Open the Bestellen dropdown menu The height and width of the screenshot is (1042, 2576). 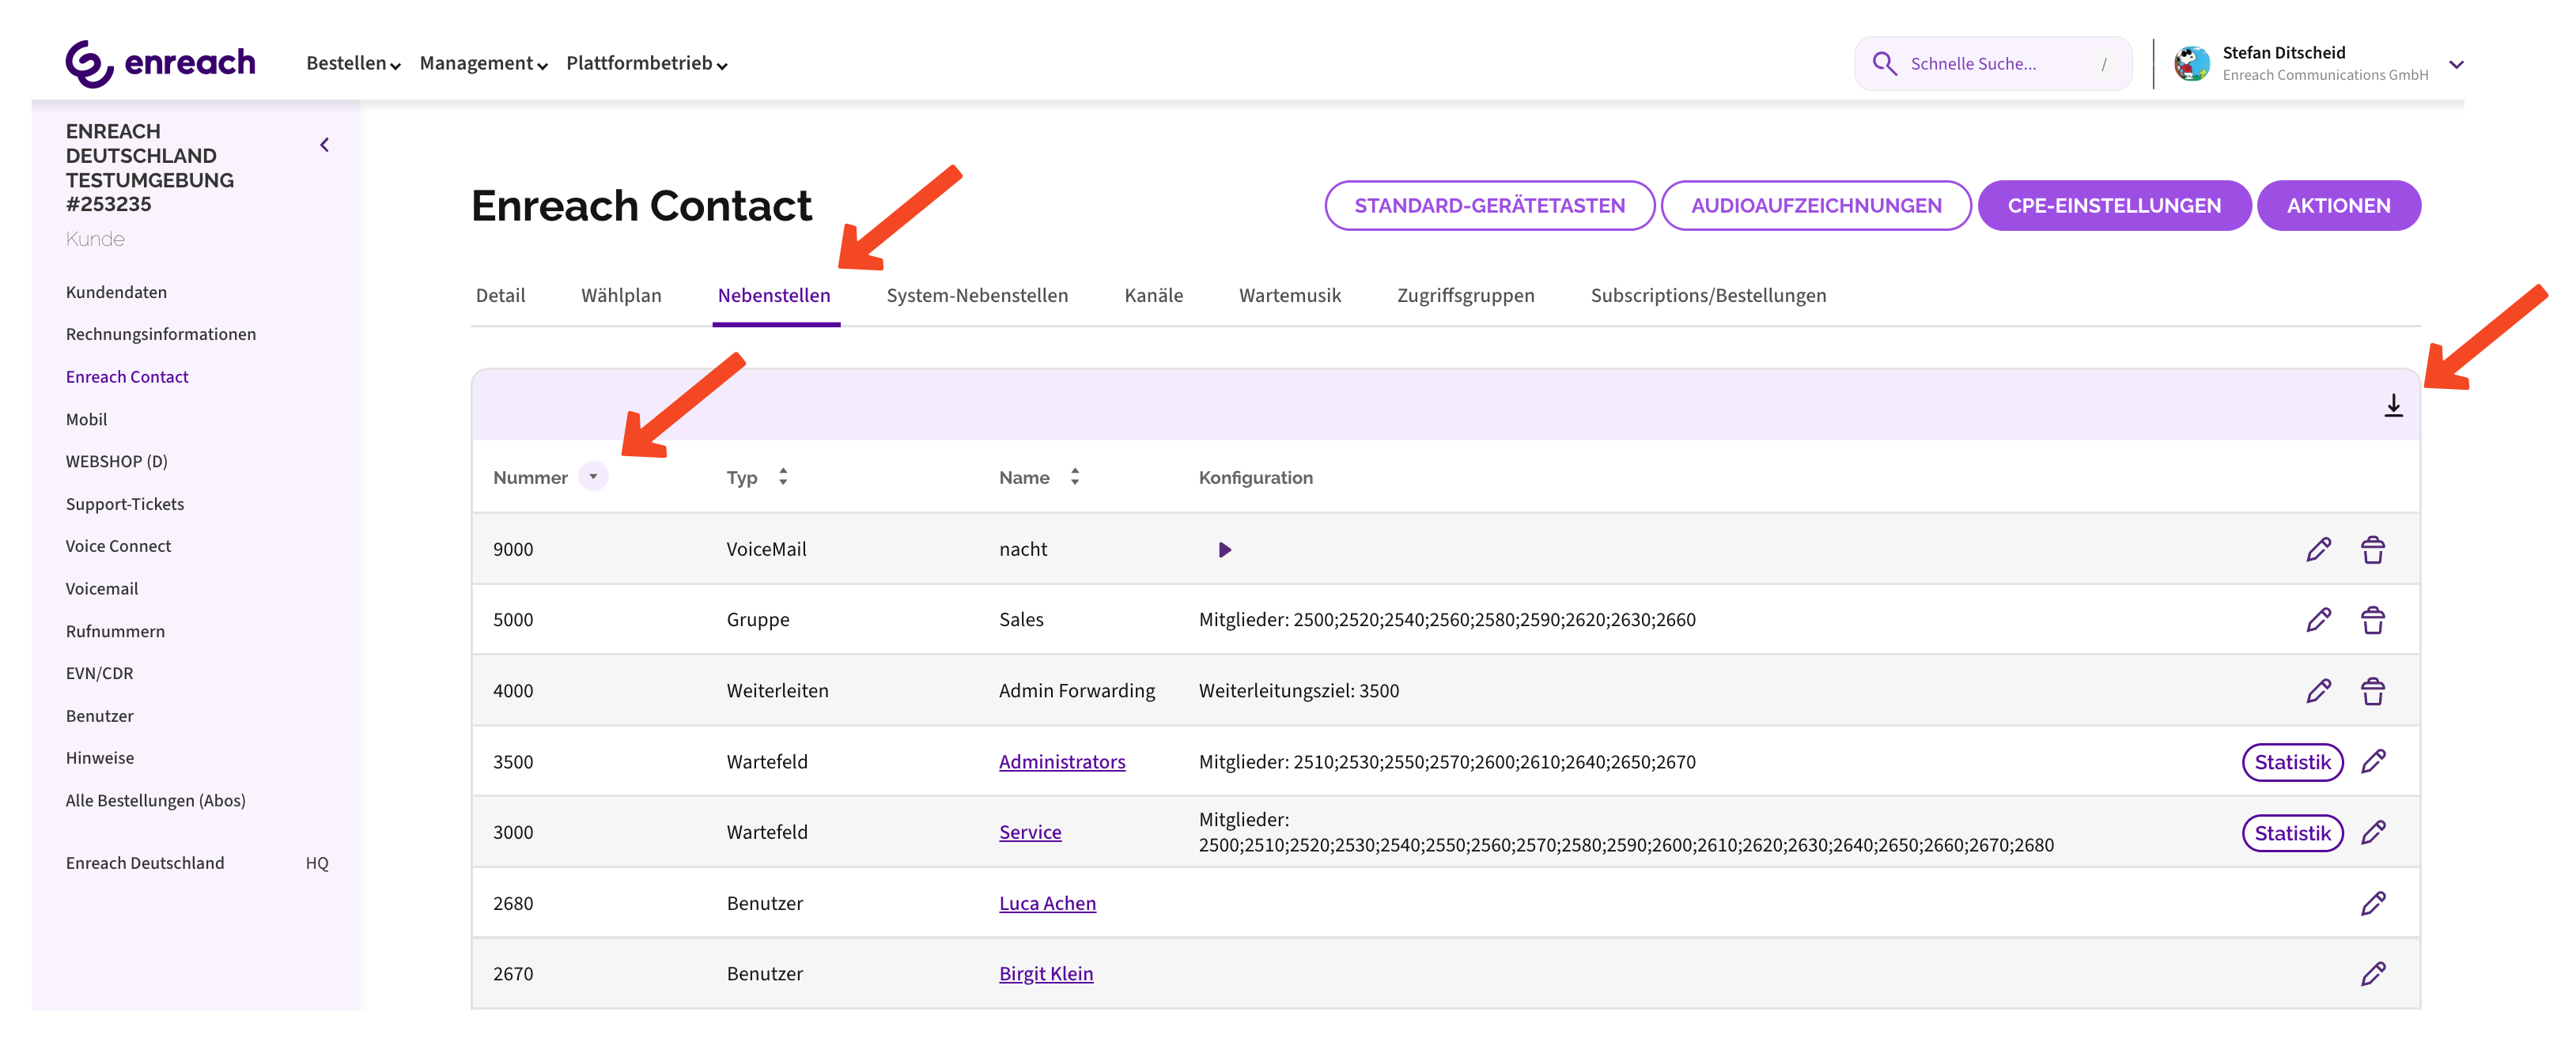pyautogui.click(x=352, y=63)
